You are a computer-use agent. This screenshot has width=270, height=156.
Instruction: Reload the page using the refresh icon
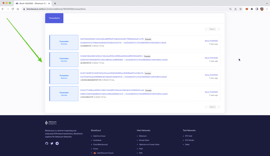pyautogui.click(x=13, y=9)
